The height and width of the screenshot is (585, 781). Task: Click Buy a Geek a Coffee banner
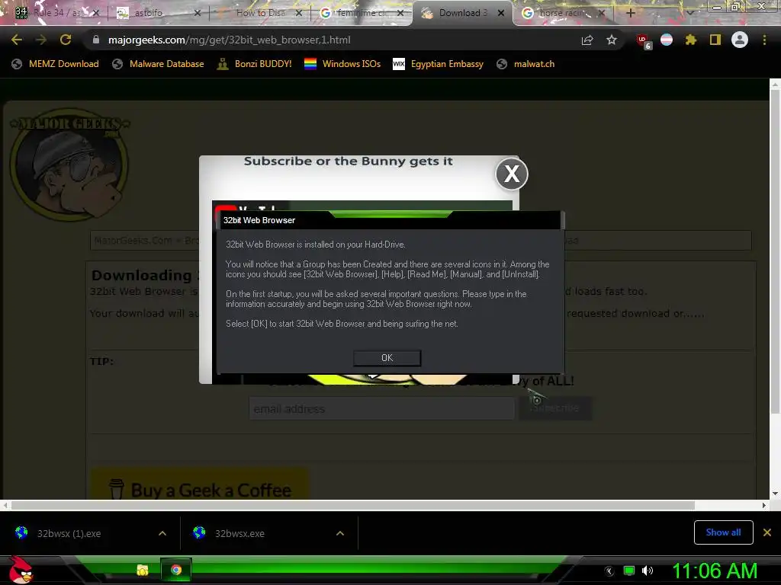199,484
